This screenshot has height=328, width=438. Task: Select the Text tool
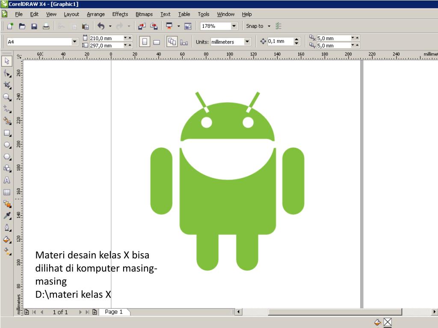pyautogui.click(x=7, y=180)
